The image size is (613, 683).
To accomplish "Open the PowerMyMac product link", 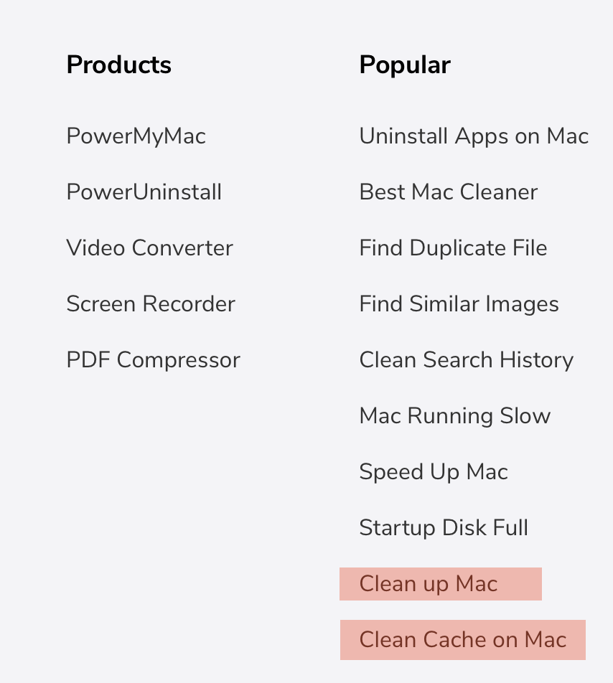I will pos(136,136).
